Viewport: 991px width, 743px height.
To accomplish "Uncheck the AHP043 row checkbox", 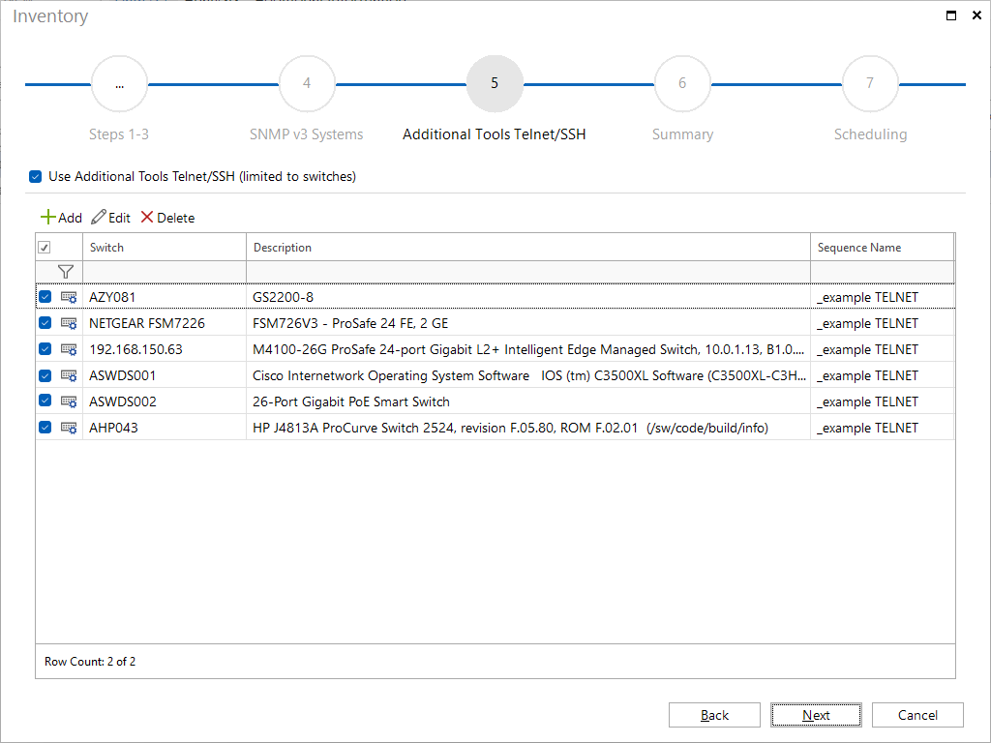I will (45, 427).
